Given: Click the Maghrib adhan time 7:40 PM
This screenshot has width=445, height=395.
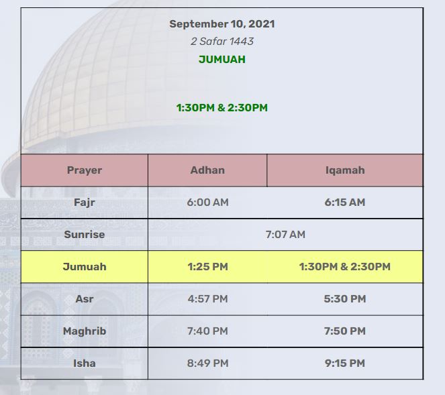Looking at the screenshot, I should [x=207, y=331].
